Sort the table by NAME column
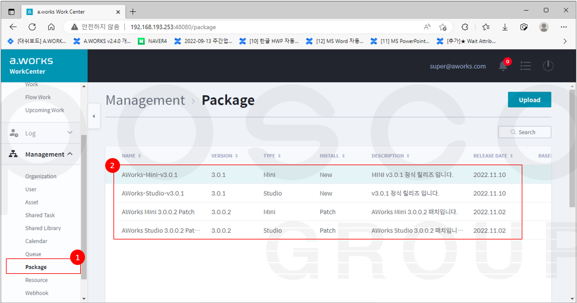This screenshot has height=303, width=577. click(x=131, y=156)
